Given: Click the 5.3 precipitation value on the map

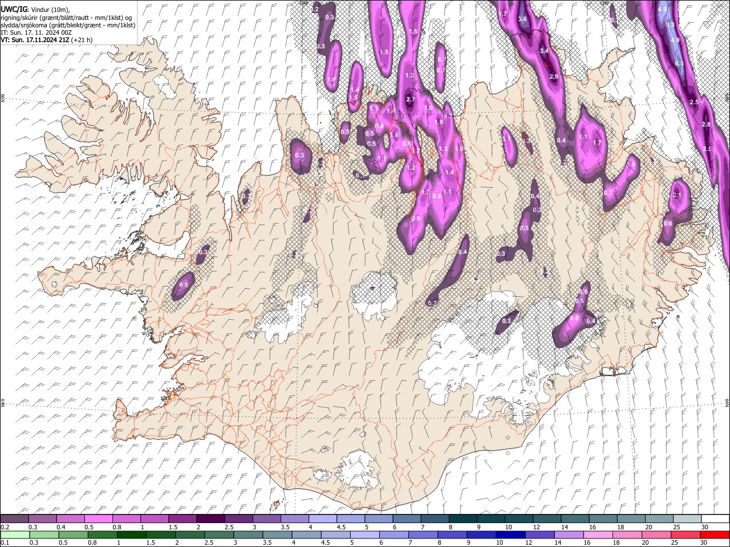Looking at the screenshot, I should pos(670,25).
